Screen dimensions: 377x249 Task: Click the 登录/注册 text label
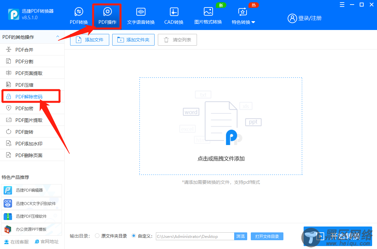(310, 18)
